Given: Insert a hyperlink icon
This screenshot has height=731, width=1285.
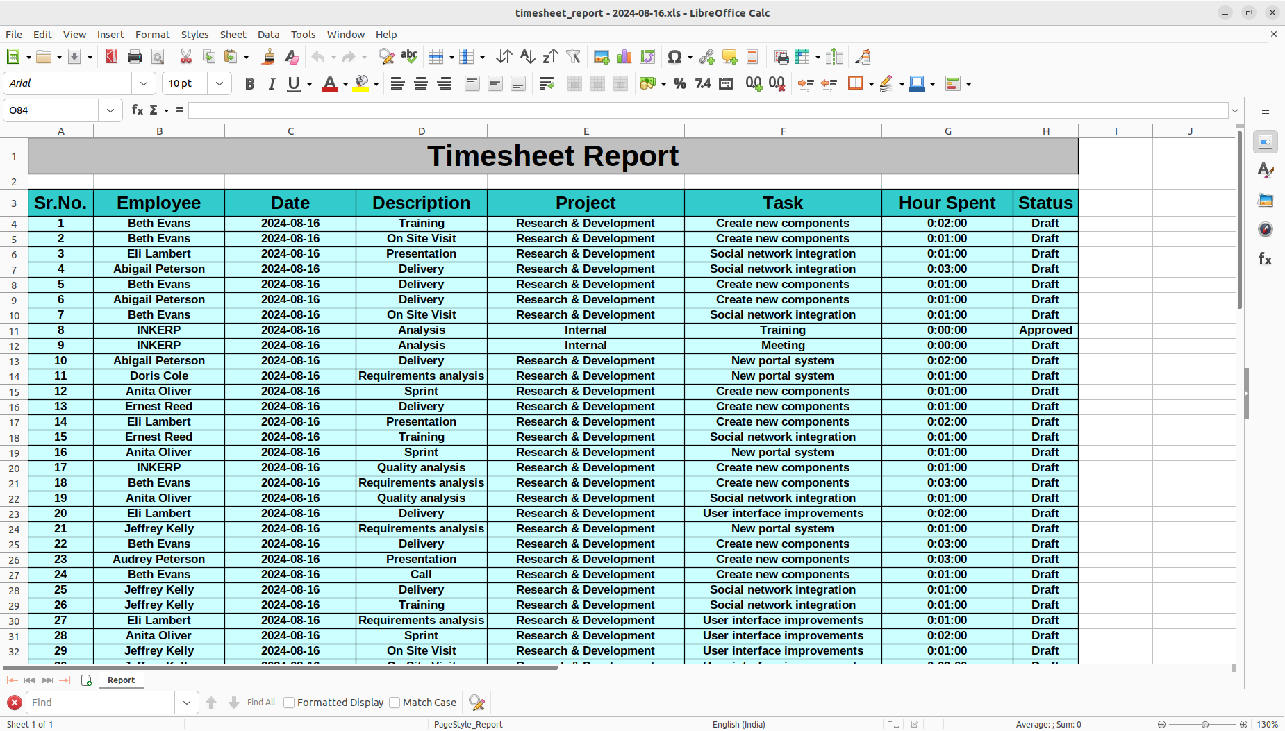Looking at the screenshot, I should [x=706, y=57].
